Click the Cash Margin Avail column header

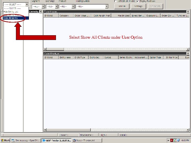click(x=101, y=16)
